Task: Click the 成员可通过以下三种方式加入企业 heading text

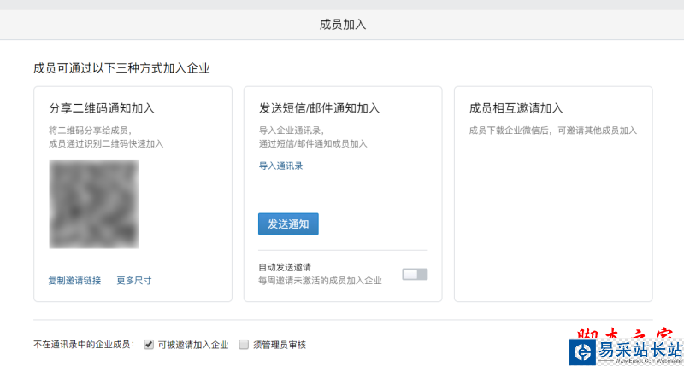Action: [121, 68]
